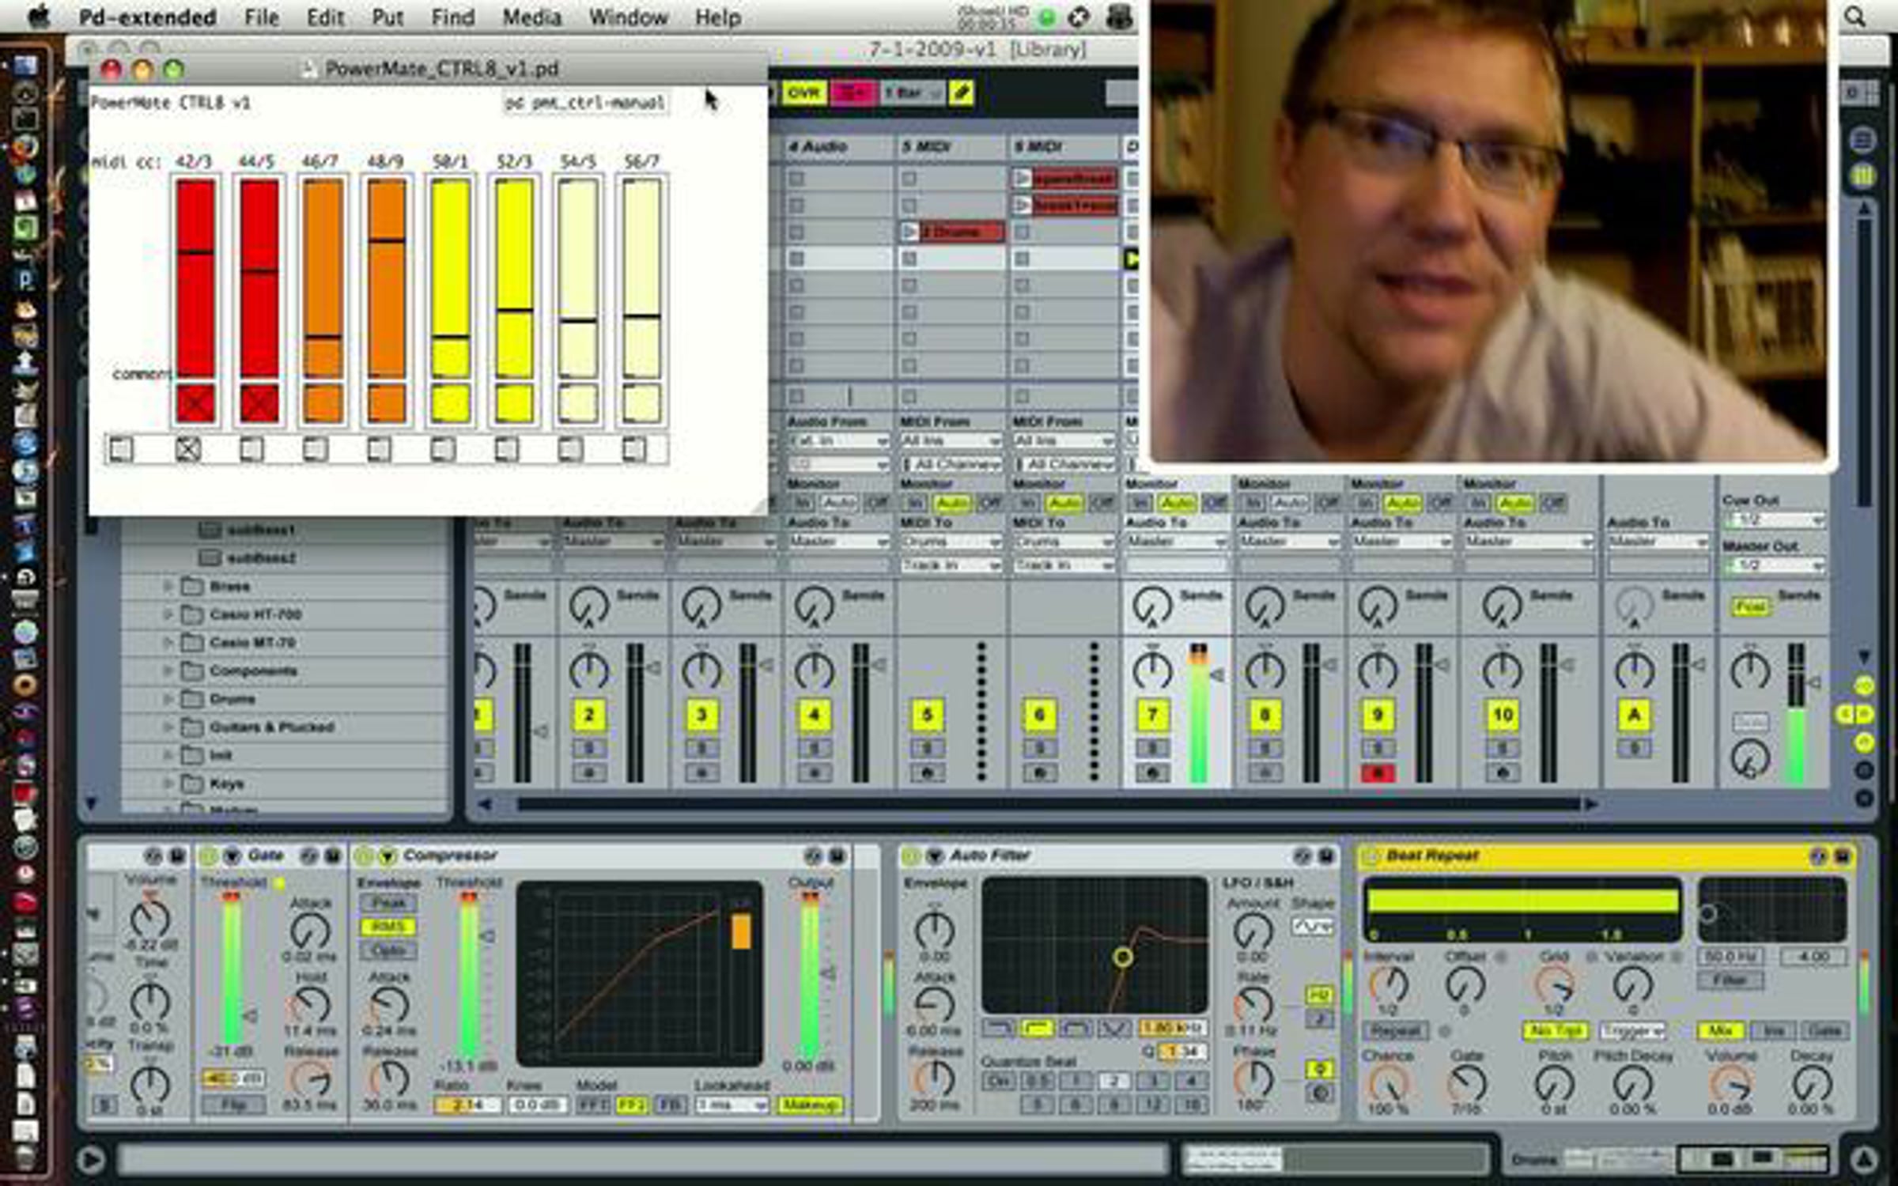
Task: Click the 42/3 red slider in the Pd window
Action: [x=195, y=278]
